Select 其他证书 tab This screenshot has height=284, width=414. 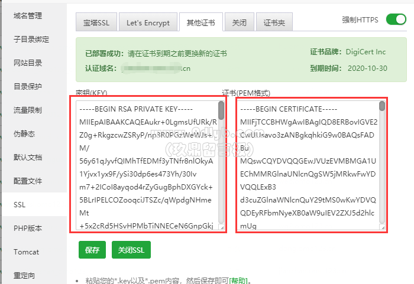(201, 22)
